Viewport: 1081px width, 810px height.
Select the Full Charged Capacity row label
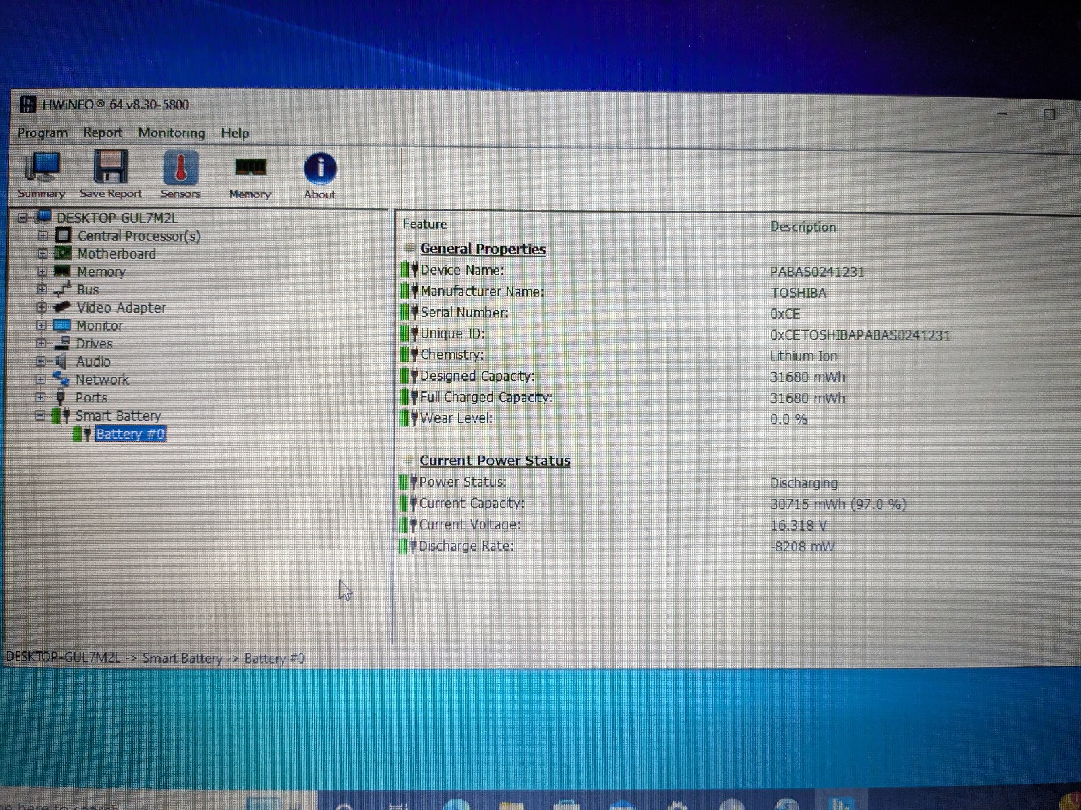[486, 397]
